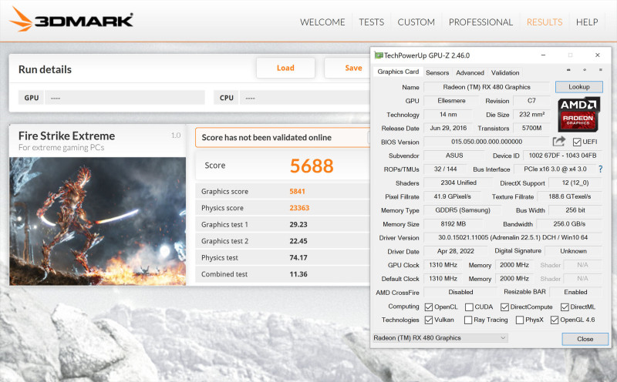Click the GPU-Z title bar app icon
This screenshot has width=617, height=382.
[x=379, y=55]
